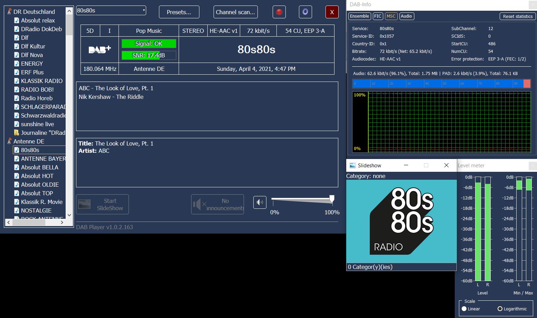537x318 pixels.
Task: Mute audio with the speaker icon button
Action: [260, 203]
